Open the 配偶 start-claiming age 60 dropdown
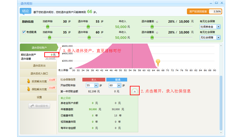 (x=119, y=85)
